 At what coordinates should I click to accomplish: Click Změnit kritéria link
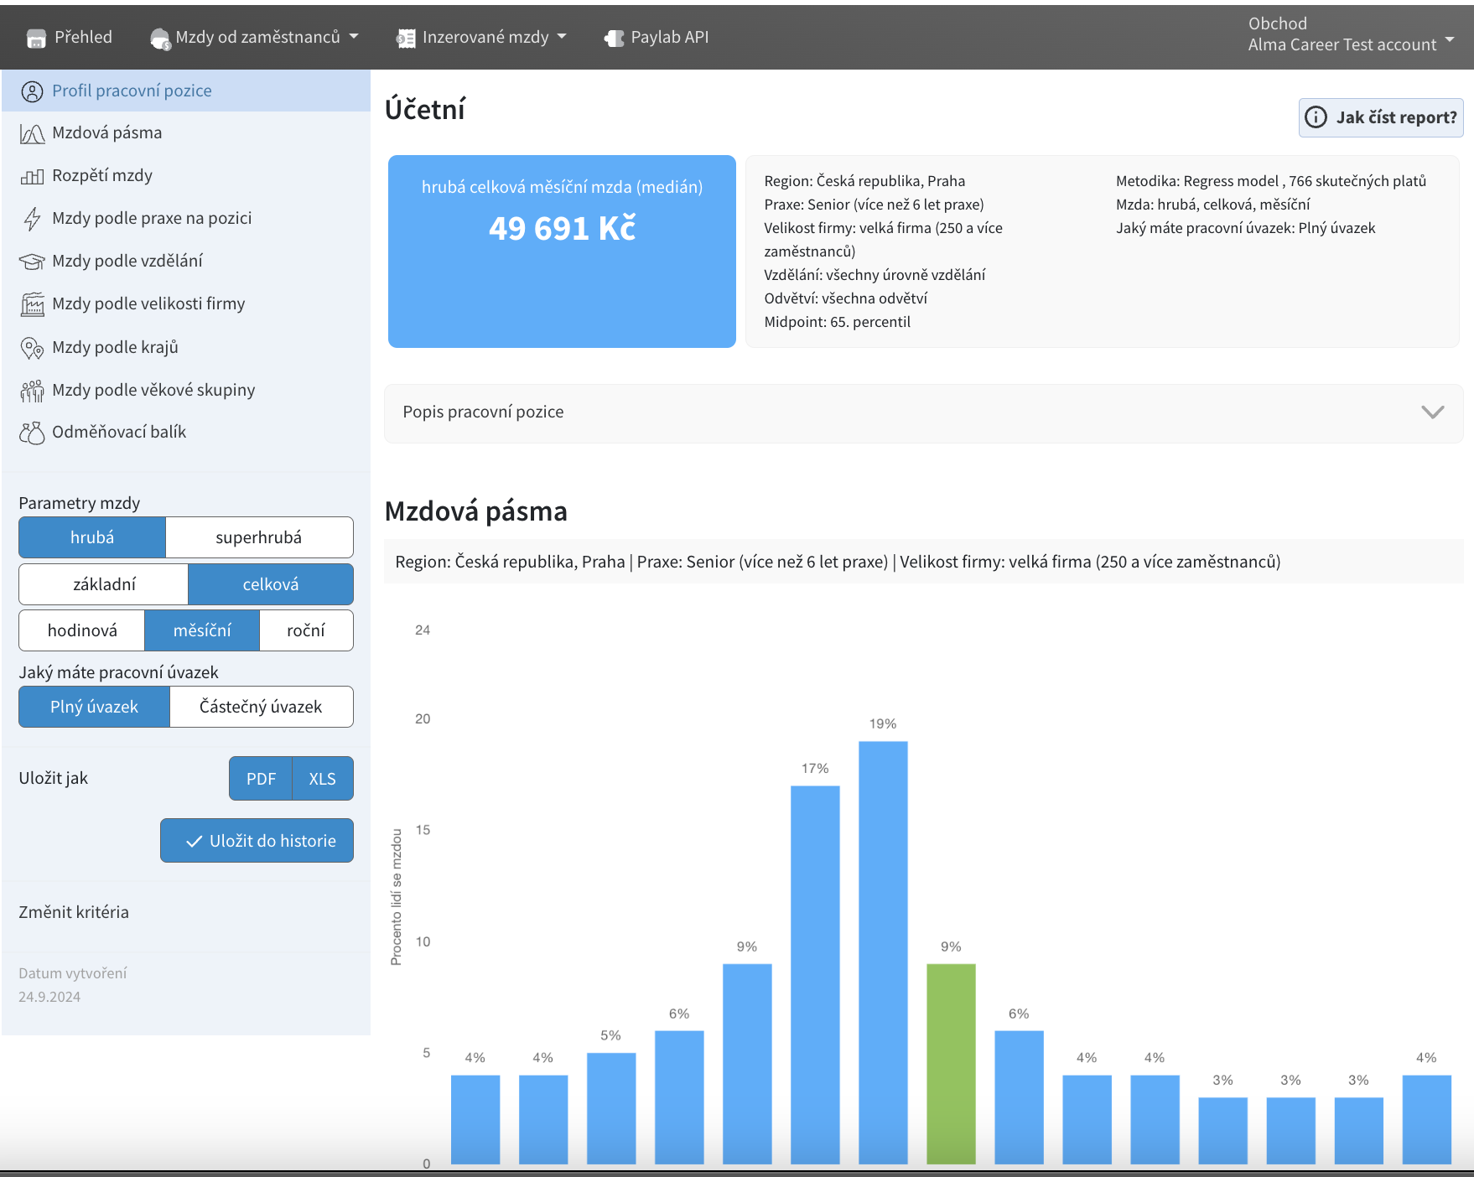coord(74,913)
